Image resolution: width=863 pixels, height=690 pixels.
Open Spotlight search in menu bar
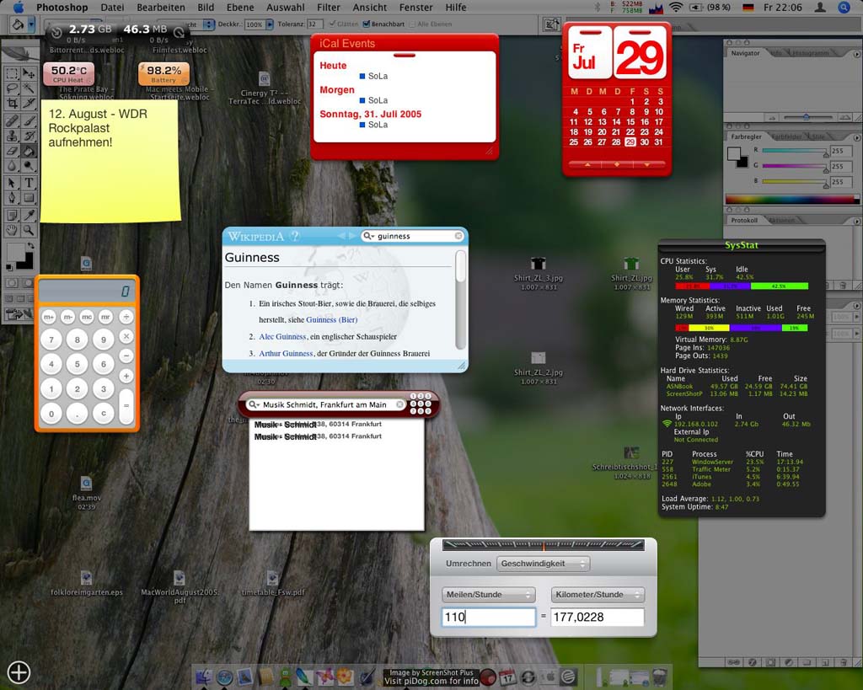click(844, 7)
